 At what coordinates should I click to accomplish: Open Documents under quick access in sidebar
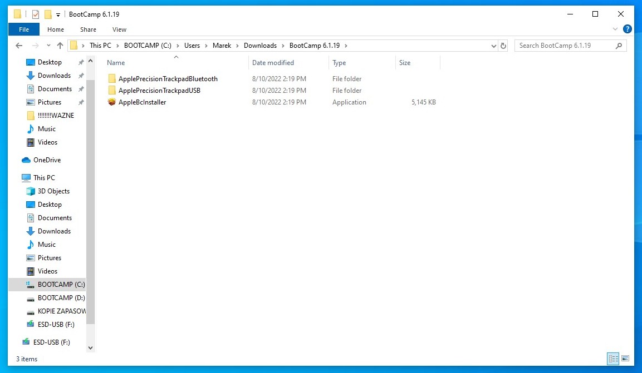click(55, 88)
